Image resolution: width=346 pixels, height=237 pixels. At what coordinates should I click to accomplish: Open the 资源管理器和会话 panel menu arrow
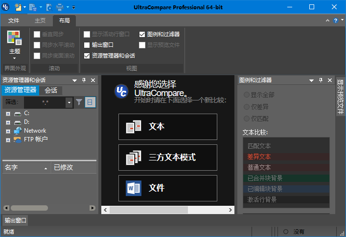point(74,80)
